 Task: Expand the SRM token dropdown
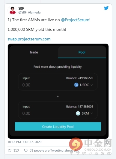92,113
